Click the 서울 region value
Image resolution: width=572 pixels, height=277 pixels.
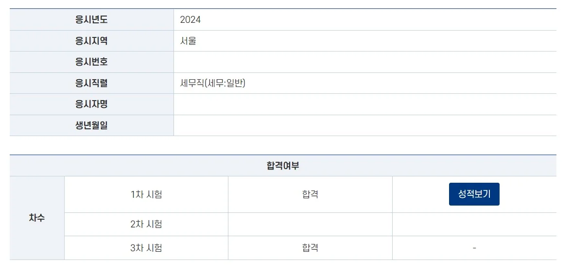point(188,41)
